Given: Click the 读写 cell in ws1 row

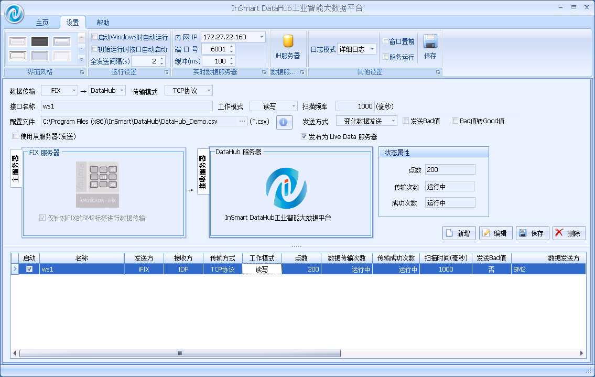Looking at the screenshot, I should (262, 269).
